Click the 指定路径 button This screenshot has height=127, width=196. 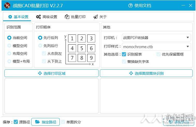point(46,122)
